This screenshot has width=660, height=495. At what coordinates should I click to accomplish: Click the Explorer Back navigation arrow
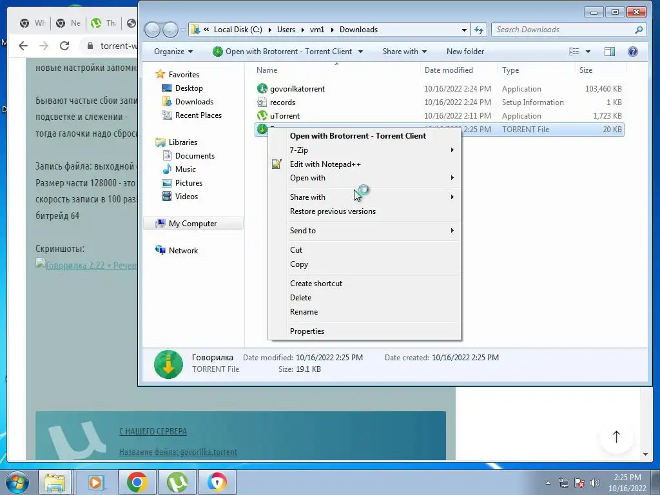pos(152,30)
